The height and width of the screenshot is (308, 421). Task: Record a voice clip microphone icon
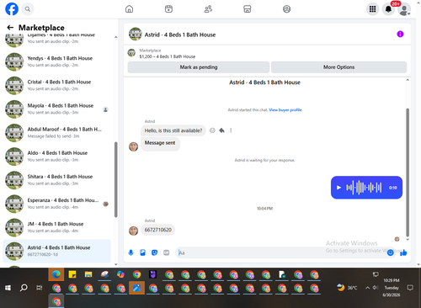click(x=131, y=252)
